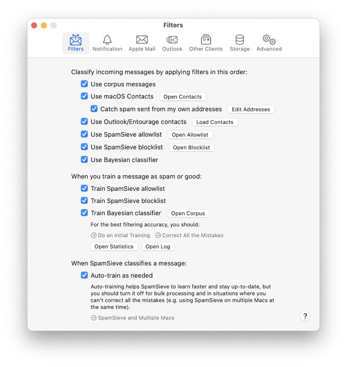Disable Train SpamSieve allowlist
The height and width of the screenshot is (367, 347).
(x=84, y=188)
